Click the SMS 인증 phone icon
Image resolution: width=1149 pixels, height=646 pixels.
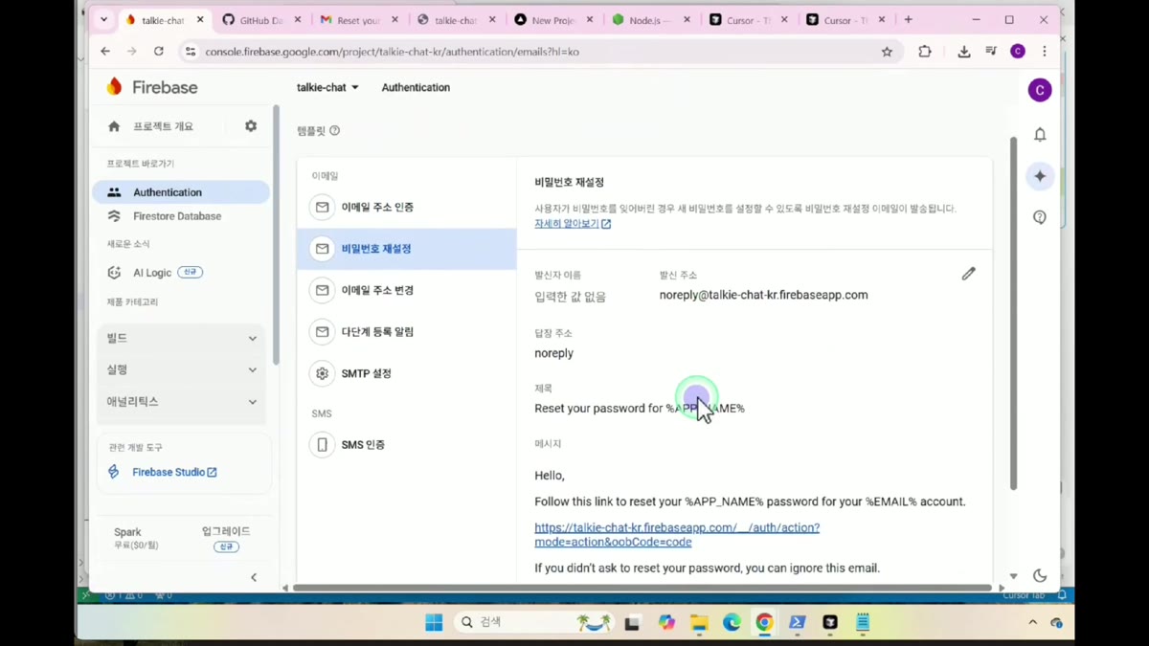(322, 444)
